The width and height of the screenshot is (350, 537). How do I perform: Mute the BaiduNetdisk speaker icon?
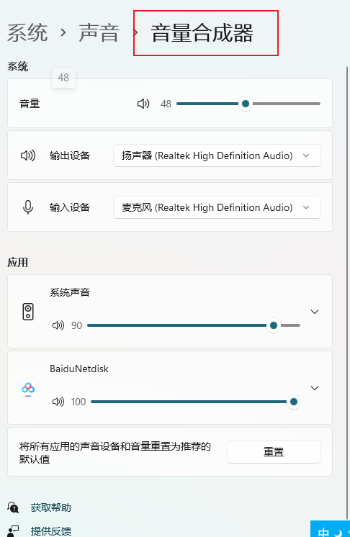point(58,402)
